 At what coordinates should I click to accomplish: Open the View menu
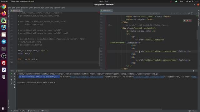(x=18, y=8)
